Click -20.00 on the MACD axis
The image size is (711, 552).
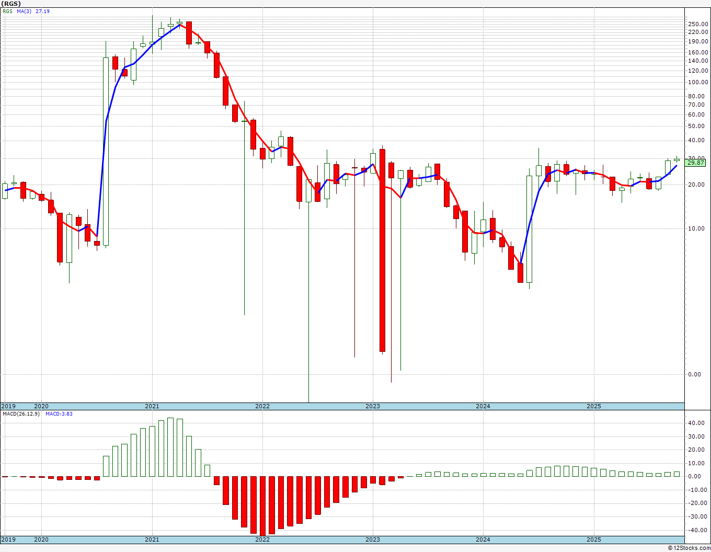[699, 503]
